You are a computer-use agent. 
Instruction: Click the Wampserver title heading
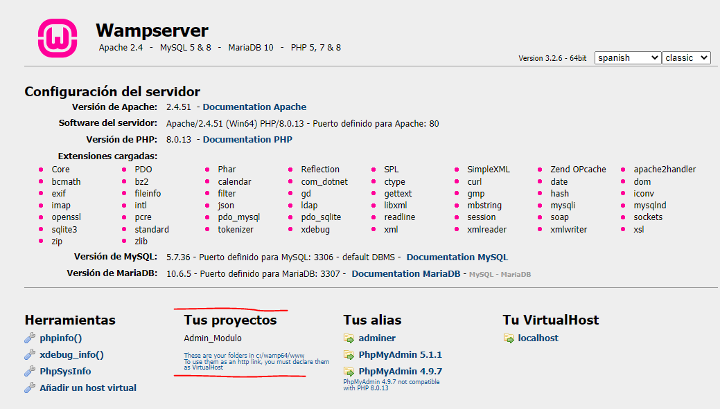click(x=152, y=30)
